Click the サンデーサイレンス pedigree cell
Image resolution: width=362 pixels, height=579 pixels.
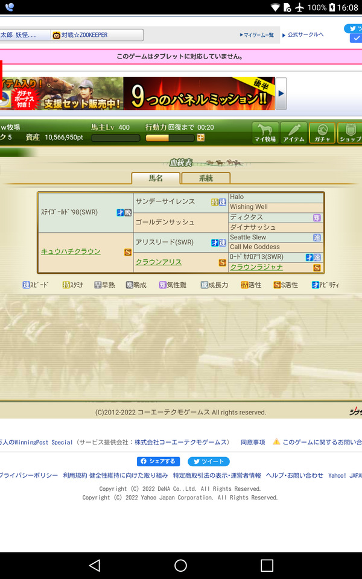180,203
